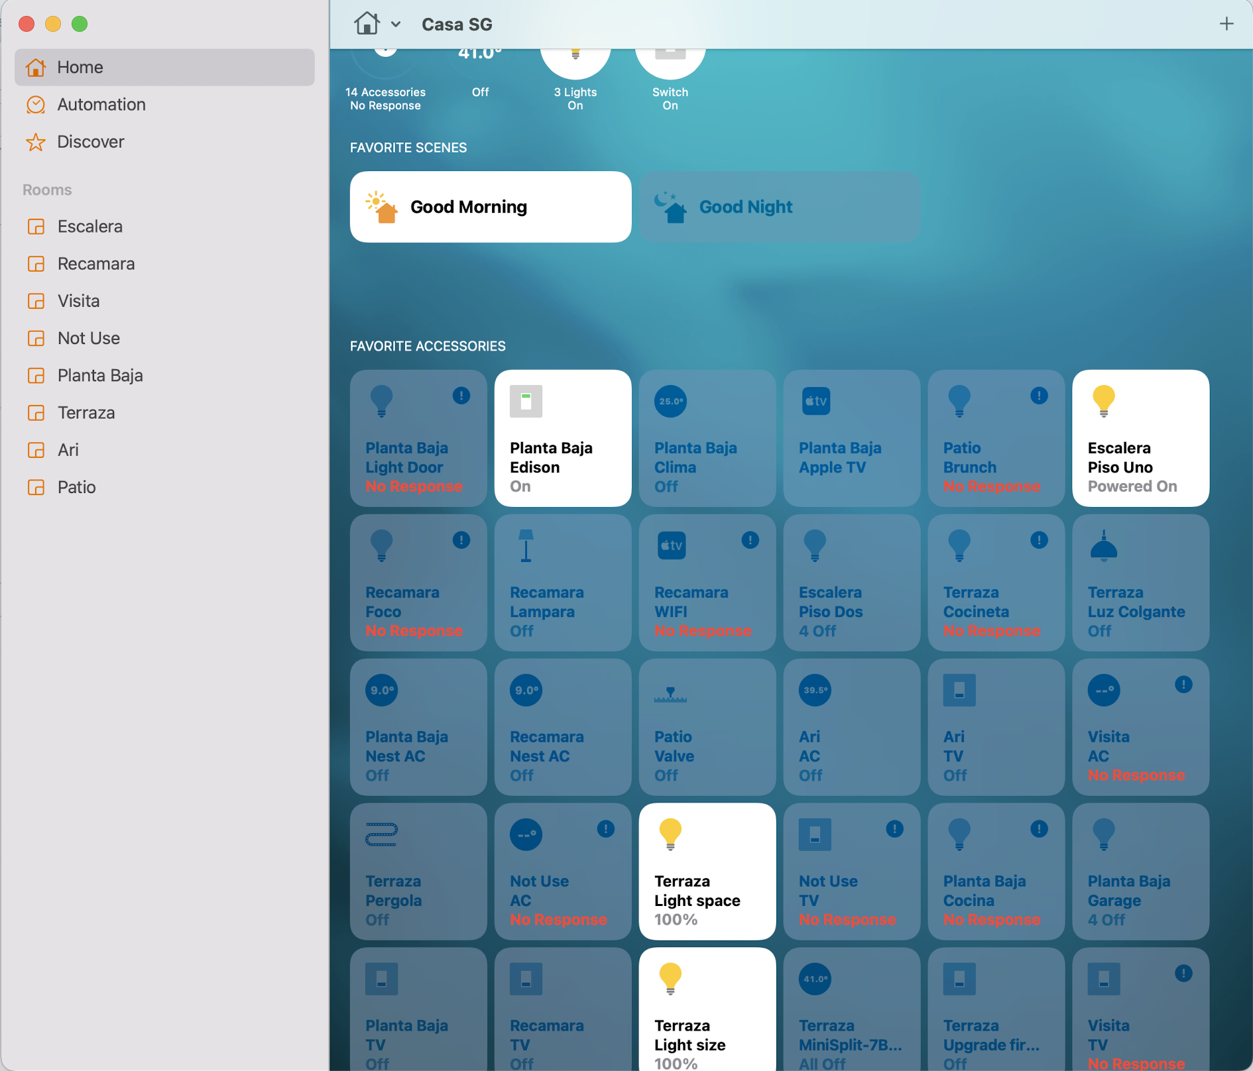Click the 39.5° Ari AC temperature icon
The image size is (1253, 1071).
815,690
